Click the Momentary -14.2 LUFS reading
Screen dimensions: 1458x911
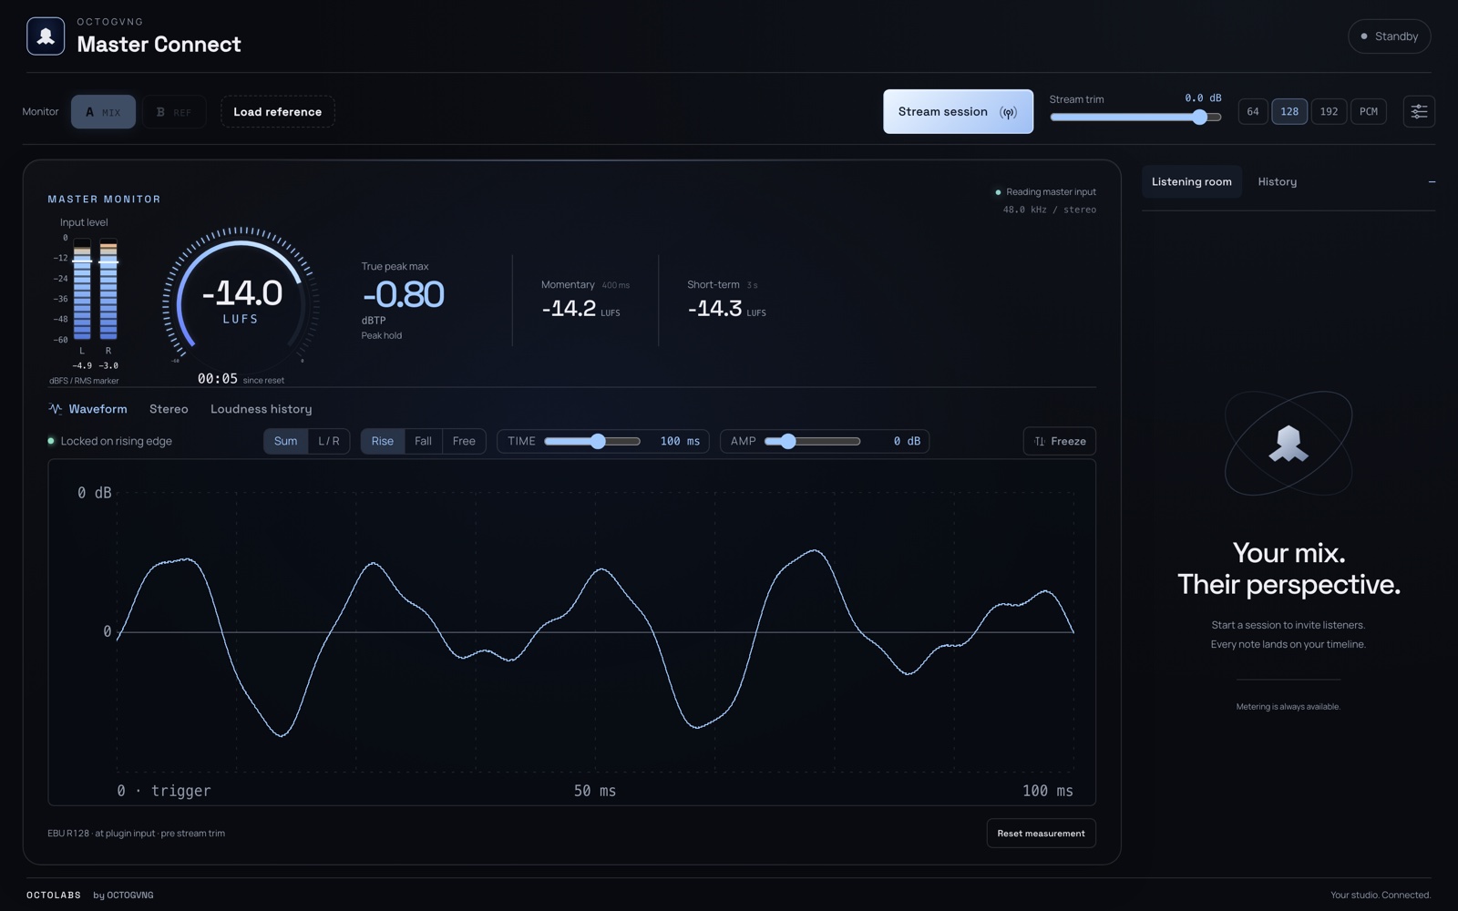tap(580, 309)
